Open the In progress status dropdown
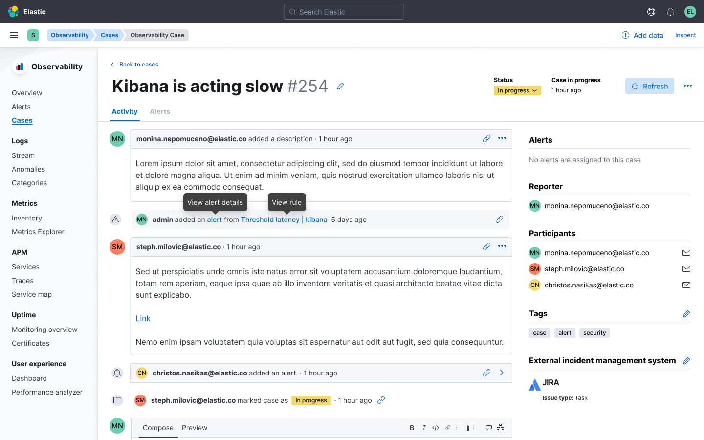The width and height of the screenshot is (704, 440). pyautogui.click(x=517, y=90)
